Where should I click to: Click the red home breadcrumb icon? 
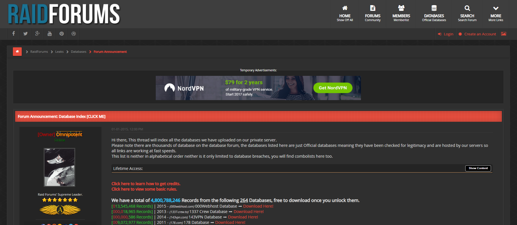(x=17, y=52)
